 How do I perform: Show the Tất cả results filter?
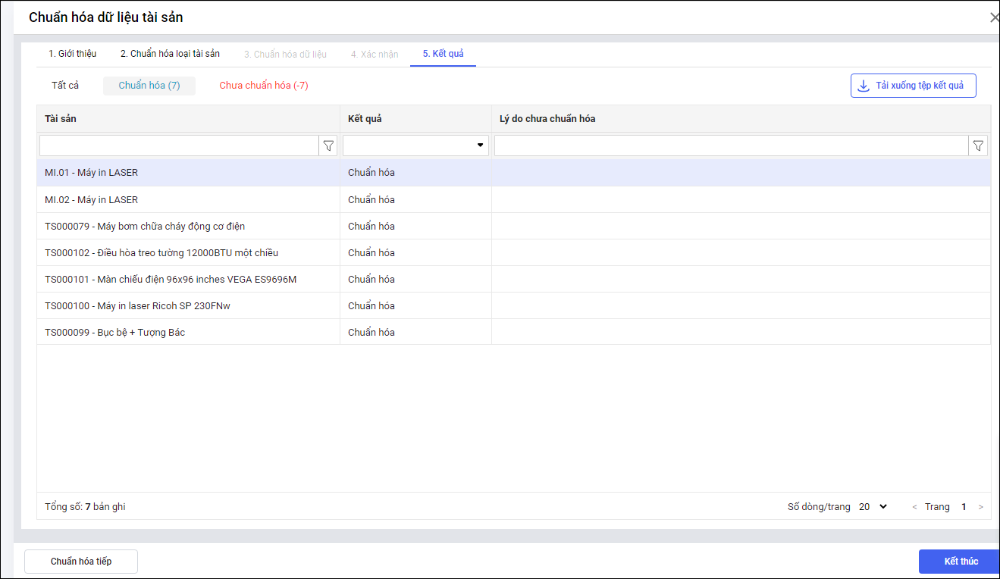pyautogui.click(x=65, y=86)
